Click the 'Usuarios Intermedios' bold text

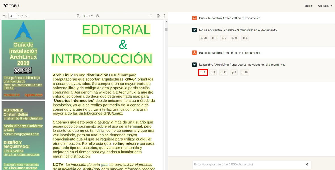coord(73,101)
